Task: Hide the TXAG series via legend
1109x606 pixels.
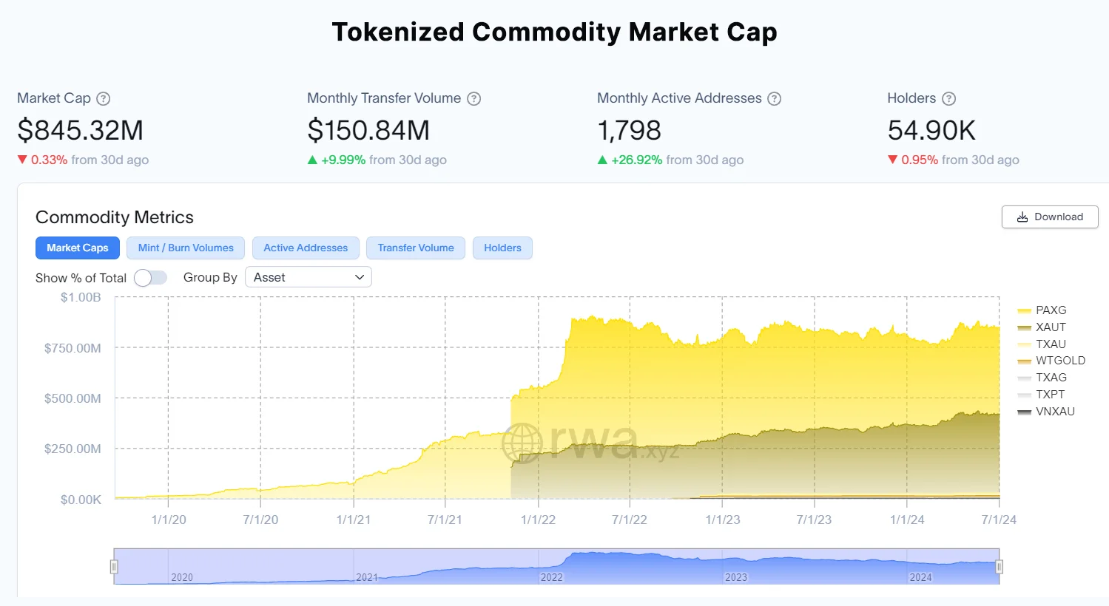Action: 1025,378
